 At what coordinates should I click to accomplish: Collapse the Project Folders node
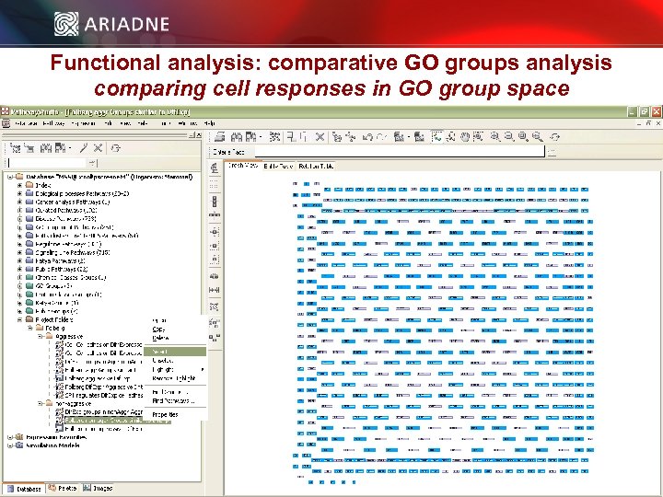click(19, 319)
